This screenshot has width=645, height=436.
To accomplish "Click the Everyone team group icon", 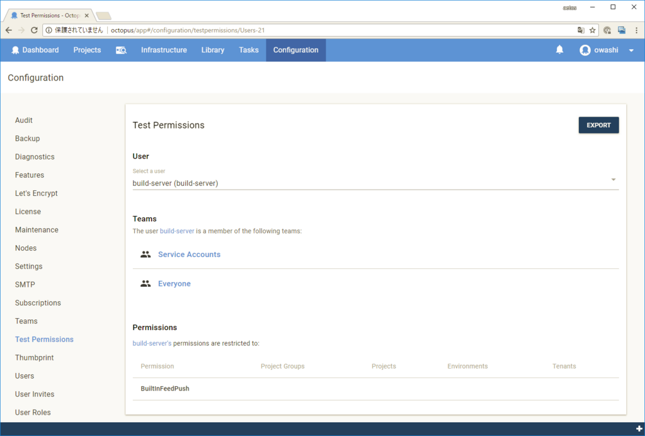I will pos(146,284).
